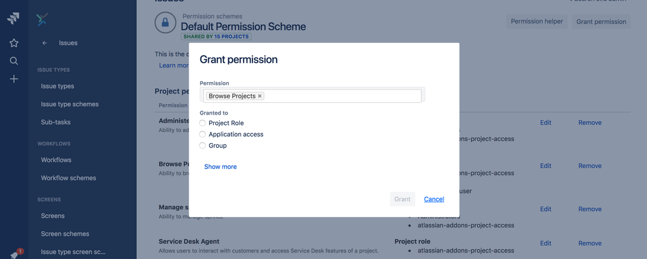This screenshot has height=259, width=647.
Task: Open starred items via the star icon
Action: 14,43
